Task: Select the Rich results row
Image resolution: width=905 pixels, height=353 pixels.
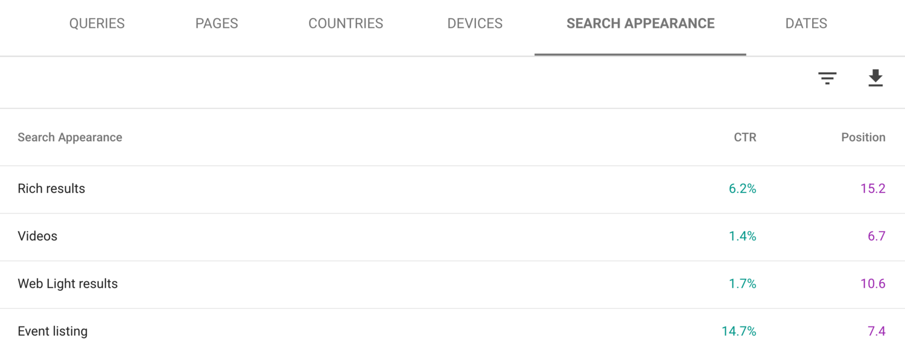Action: click(x=52, y=189)
